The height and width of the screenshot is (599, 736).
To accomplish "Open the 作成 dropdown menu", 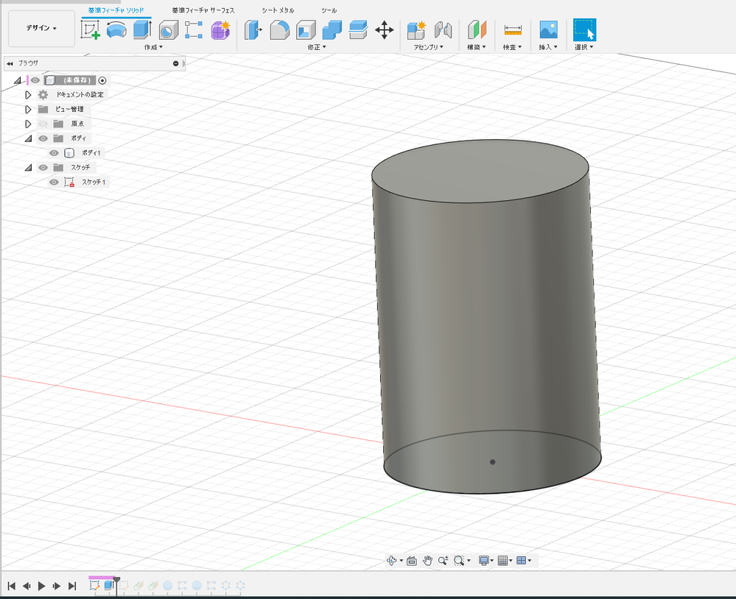I will coord(153,47).
